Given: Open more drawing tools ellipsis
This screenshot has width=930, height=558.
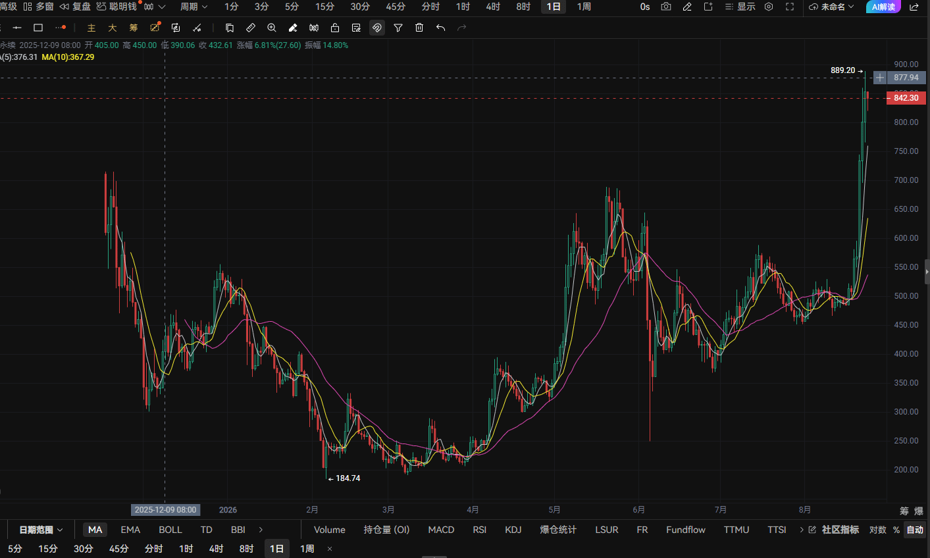Looking at the screenshot, I should click(61, 28).
